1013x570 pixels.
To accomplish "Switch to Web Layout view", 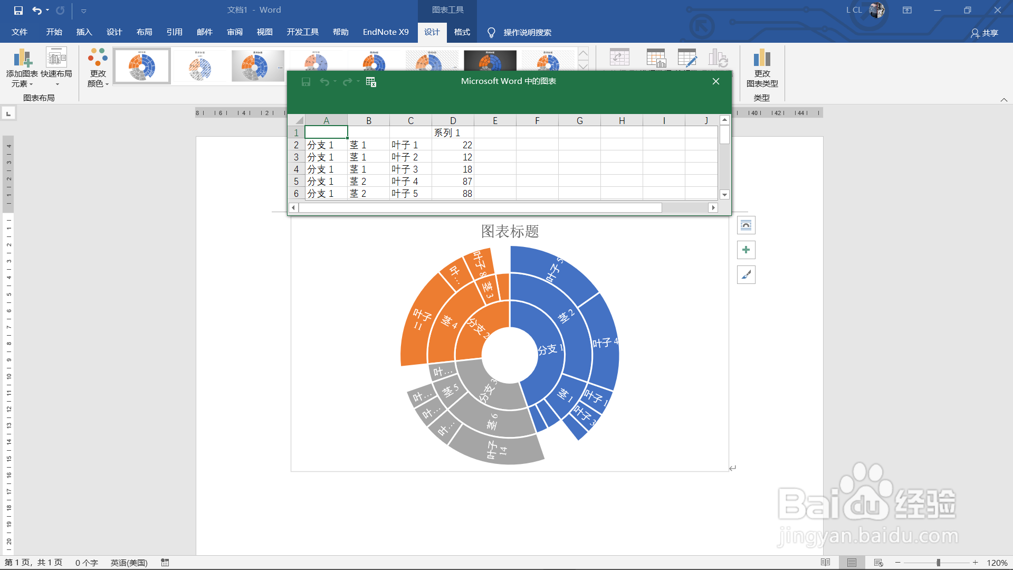I will 878,563.
